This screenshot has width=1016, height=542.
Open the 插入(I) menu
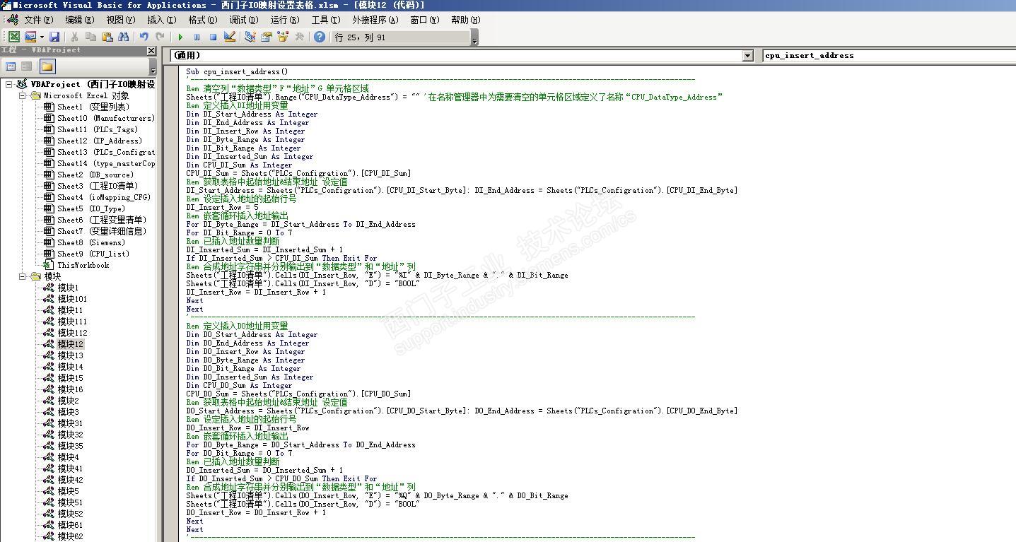[x=161, y=20]
